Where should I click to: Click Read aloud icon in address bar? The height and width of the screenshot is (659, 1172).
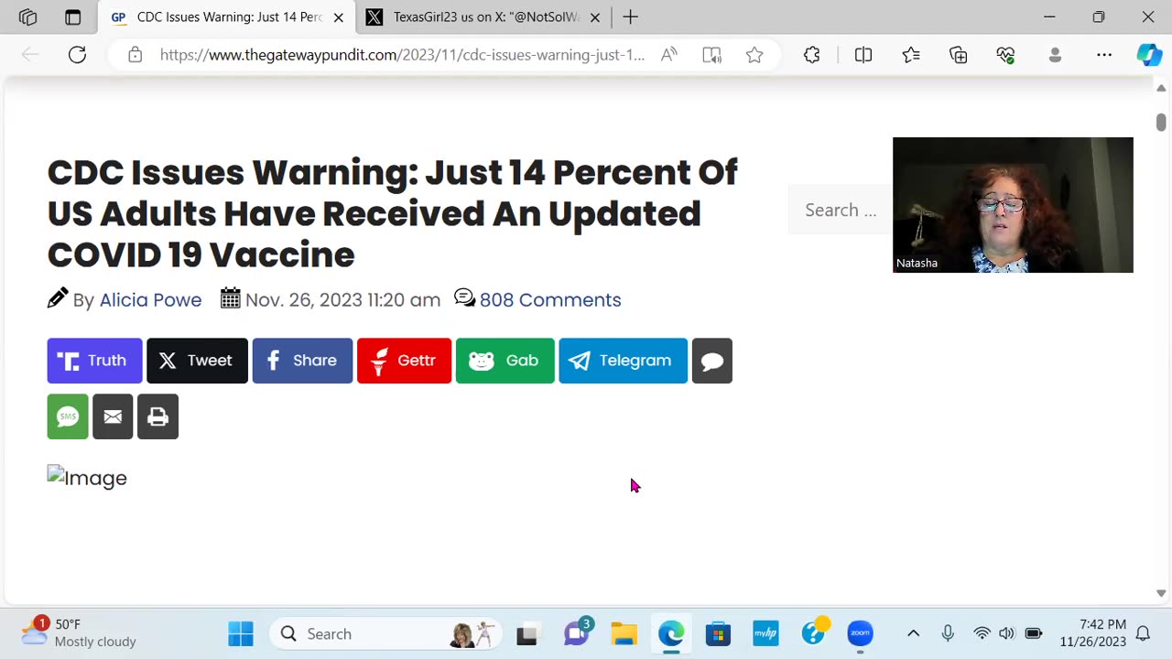click(669, 55)
